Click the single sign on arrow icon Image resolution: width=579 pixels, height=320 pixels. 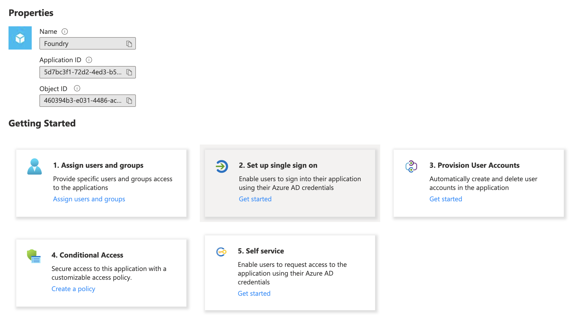(x=222, y=166)
